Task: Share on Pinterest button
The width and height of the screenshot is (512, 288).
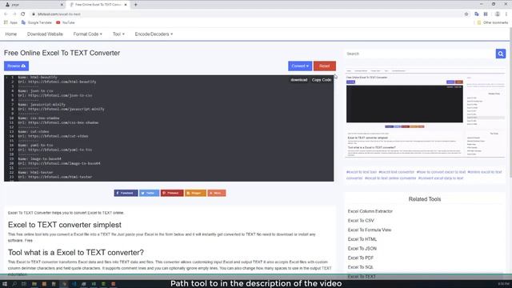Action: (x=172, y=193)
